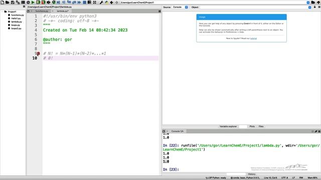Viewport: 321px width, 180px height.
Task: Maximize the current pane
Action: pyautogui.click(x=95, y=2)
